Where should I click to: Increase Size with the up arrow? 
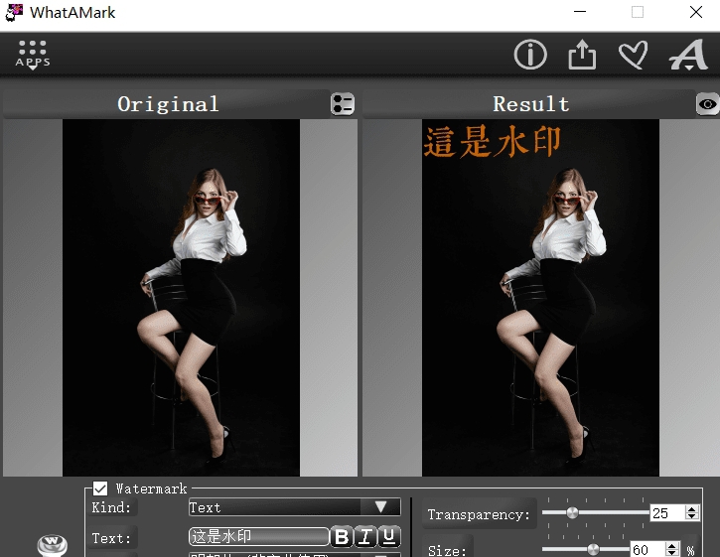pyautogui.click(x=671, y=545)
